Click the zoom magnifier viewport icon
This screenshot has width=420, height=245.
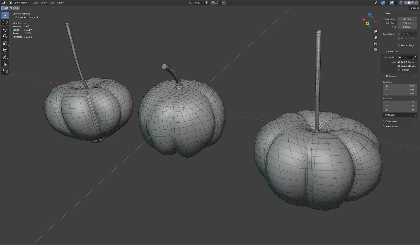[x=375, y=31]
